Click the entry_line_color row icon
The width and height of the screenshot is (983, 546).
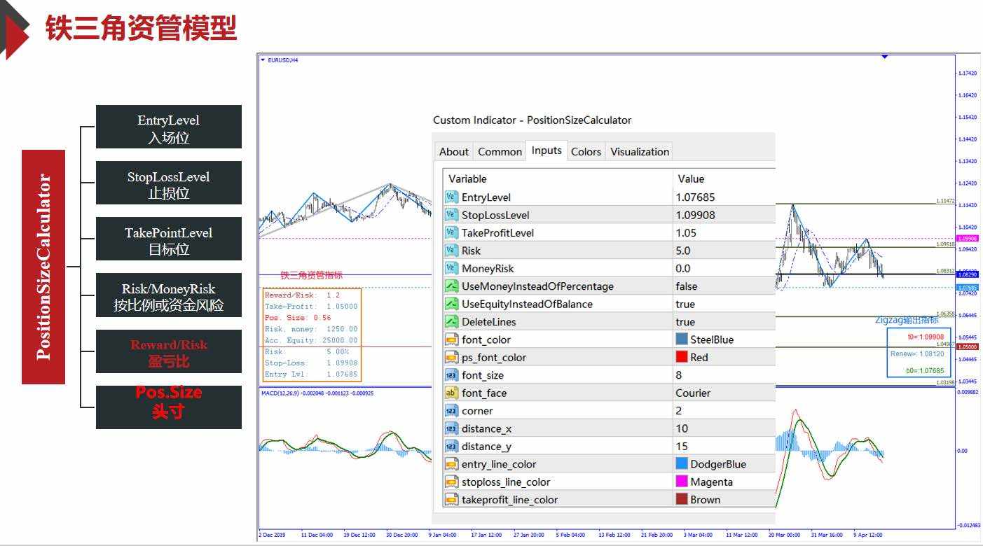pyautogui.click(x=452, y=464)
